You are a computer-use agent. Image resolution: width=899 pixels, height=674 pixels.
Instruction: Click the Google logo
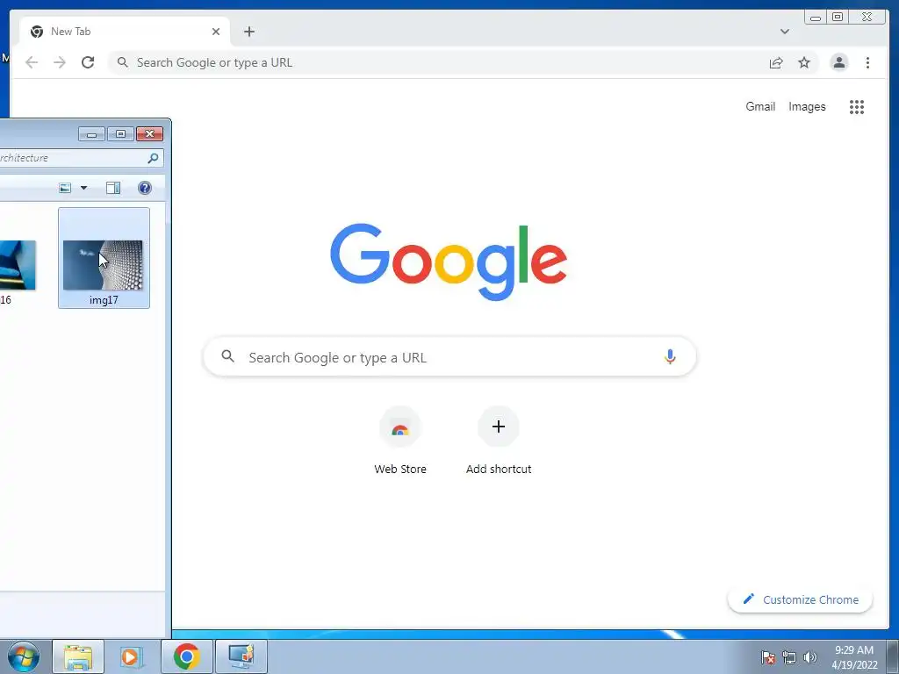coord(449,262)
